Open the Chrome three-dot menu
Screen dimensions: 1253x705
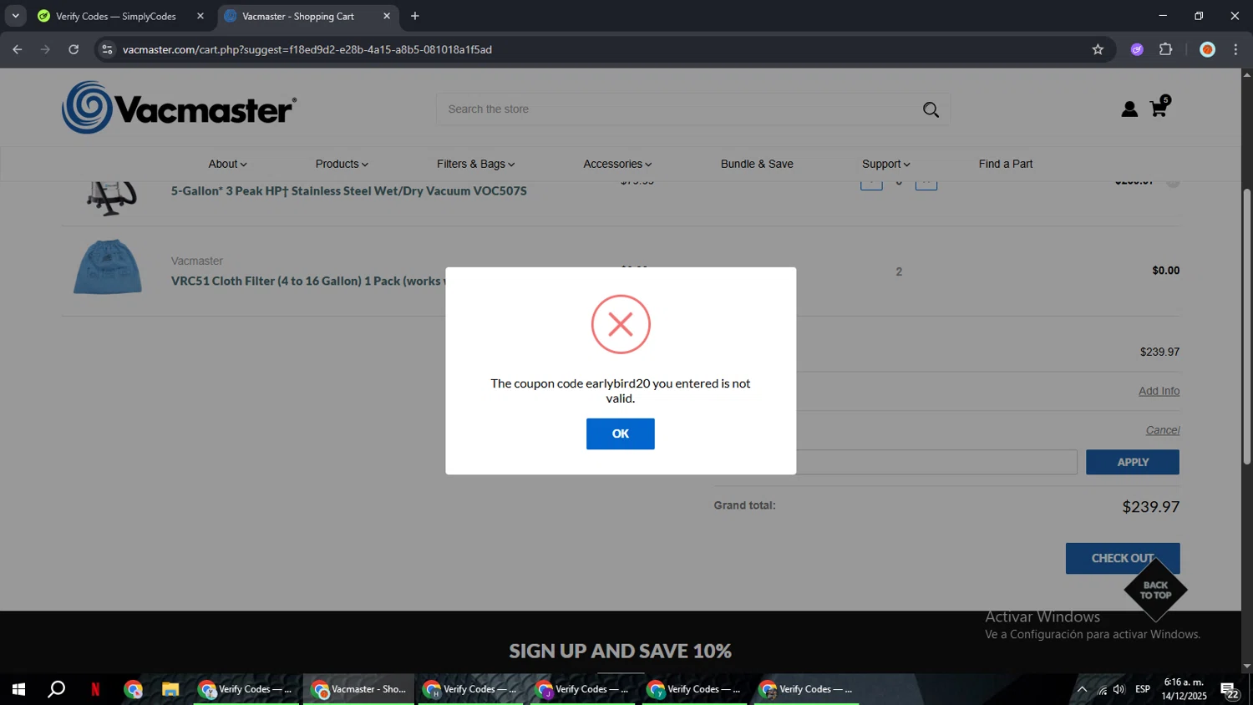(x=1235, y=49)
